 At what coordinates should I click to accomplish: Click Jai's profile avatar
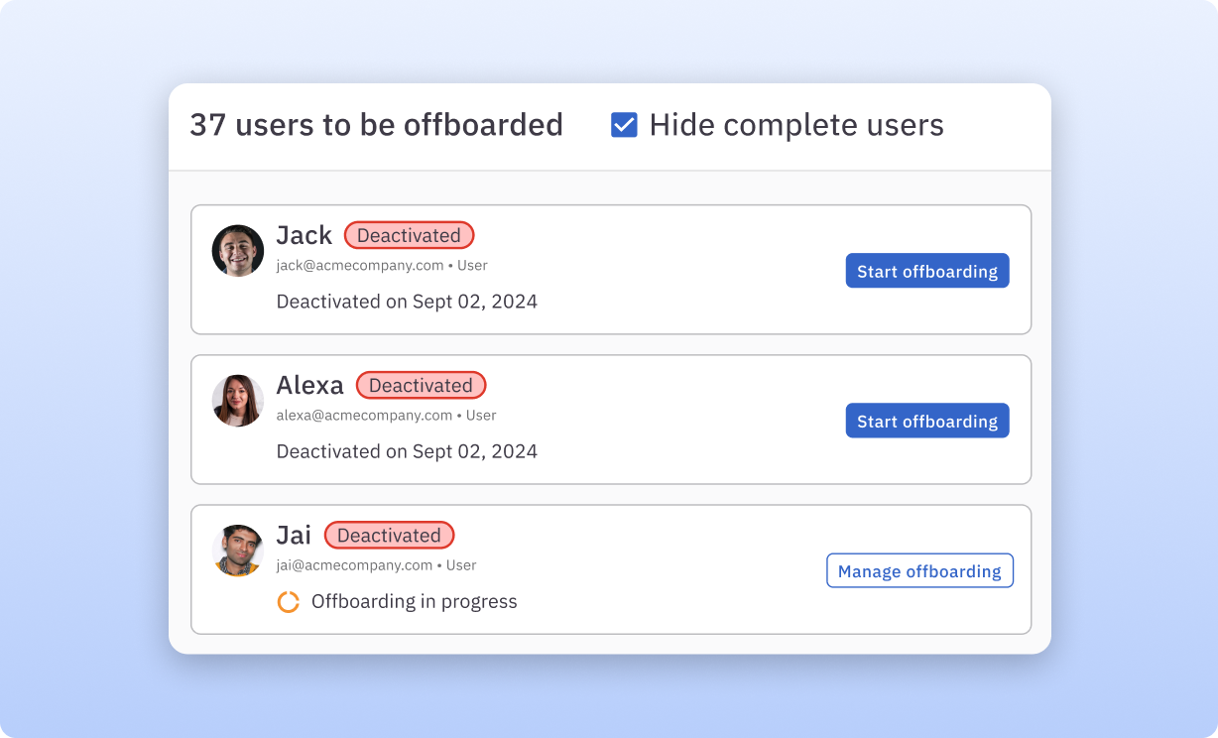[238, 551]
